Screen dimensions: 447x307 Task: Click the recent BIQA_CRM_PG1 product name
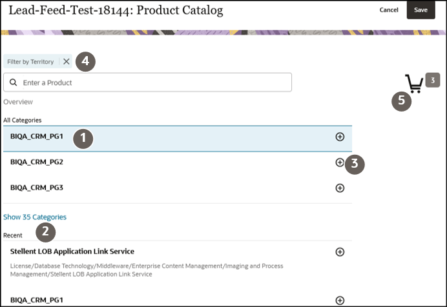41,300
